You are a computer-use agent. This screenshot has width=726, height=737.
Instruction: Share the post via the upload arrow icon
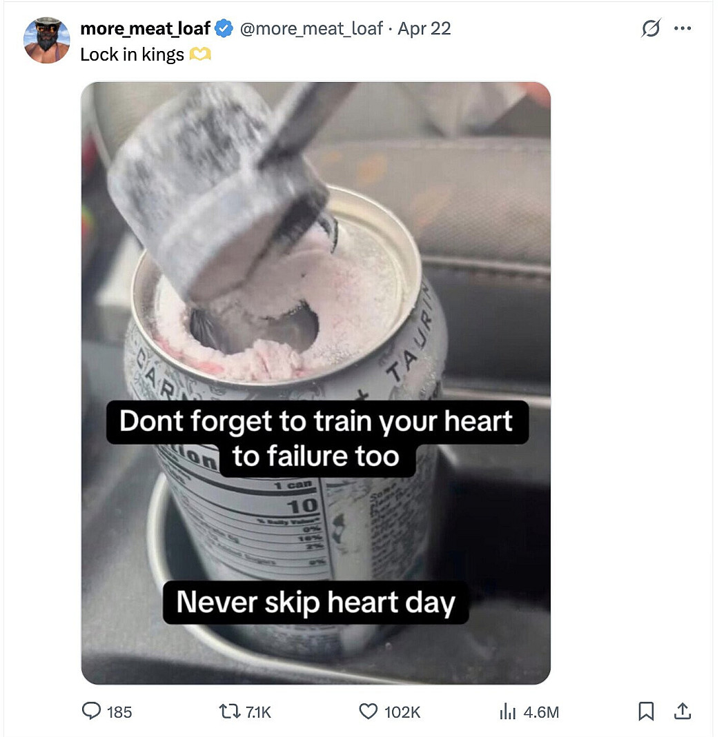[x=682, y=711]
